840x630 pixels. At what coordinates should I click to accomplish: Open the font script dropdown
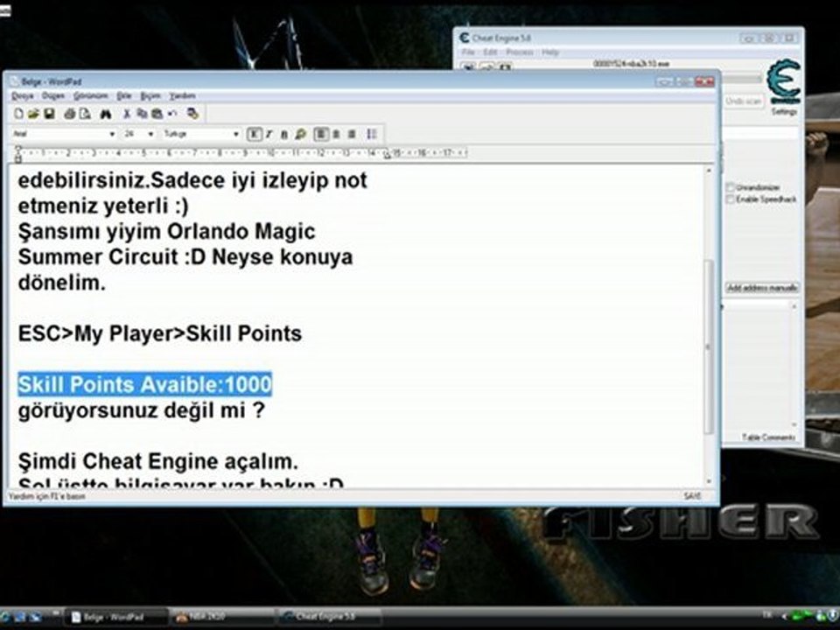[235, 134]
